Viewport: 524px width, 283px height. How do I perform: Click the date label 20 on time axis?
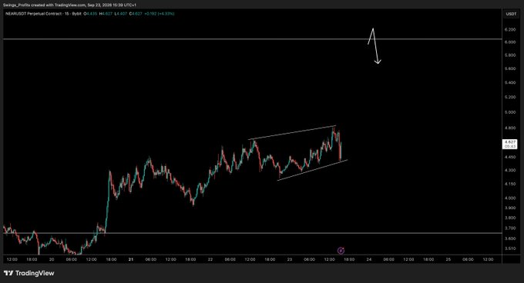click(x=52, y=259)
